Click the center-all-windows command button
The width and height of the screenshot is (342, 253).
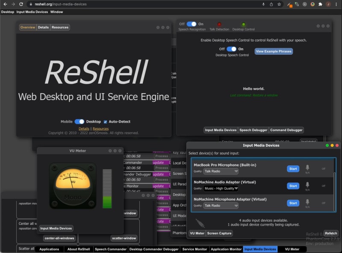(59, 238)
